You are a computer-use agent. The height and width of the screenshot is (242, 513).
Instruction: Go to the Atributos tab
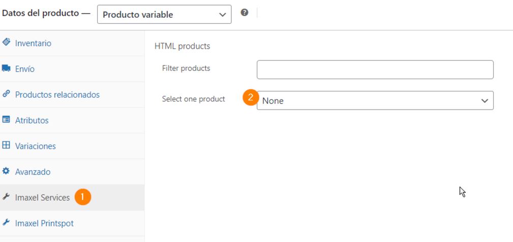(32, 121)
